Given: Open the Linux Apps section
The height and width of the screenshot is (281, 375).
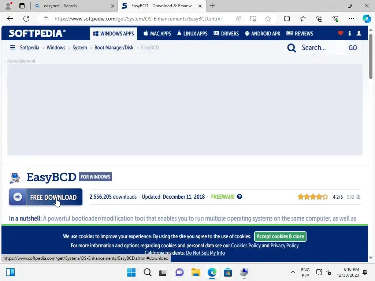Looking at the screenshot, I should tap(192, 34).
